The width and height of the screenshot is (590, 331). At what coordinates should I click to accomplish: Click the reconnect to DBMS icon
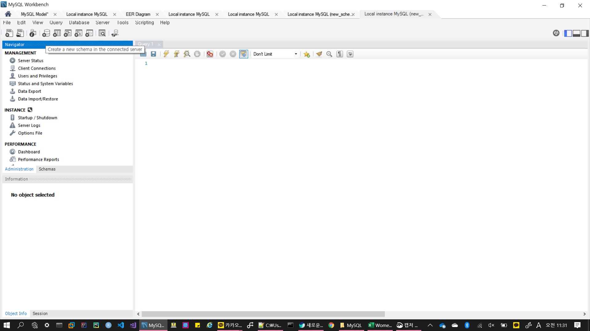tap(115, 33)
